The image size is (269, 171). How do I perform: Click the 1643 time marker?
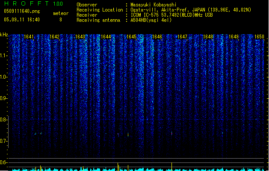click(x=80, y=37)
